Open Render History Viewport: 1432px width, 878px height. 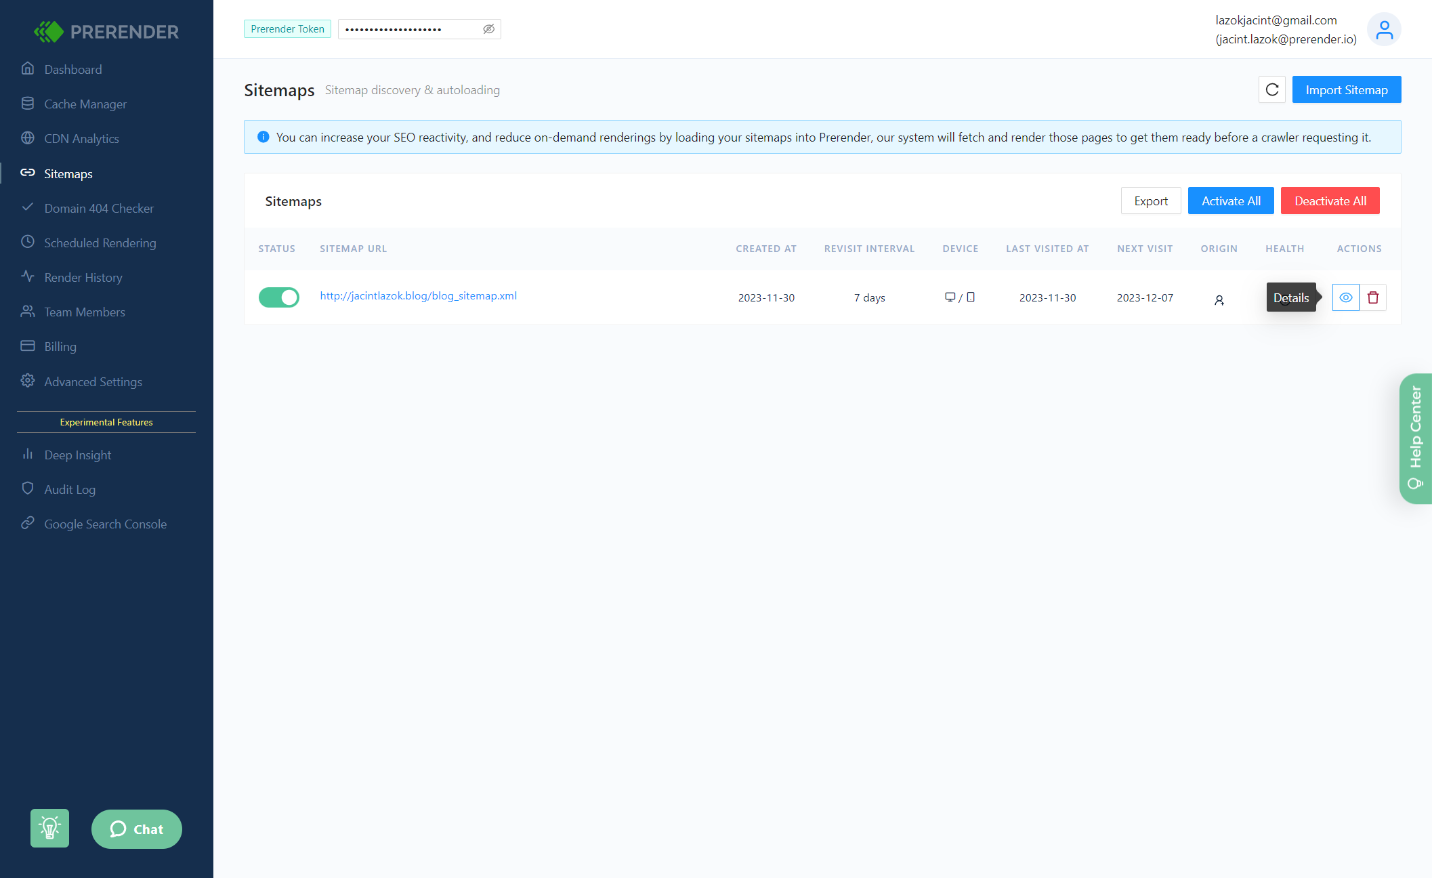coord(83,277)
